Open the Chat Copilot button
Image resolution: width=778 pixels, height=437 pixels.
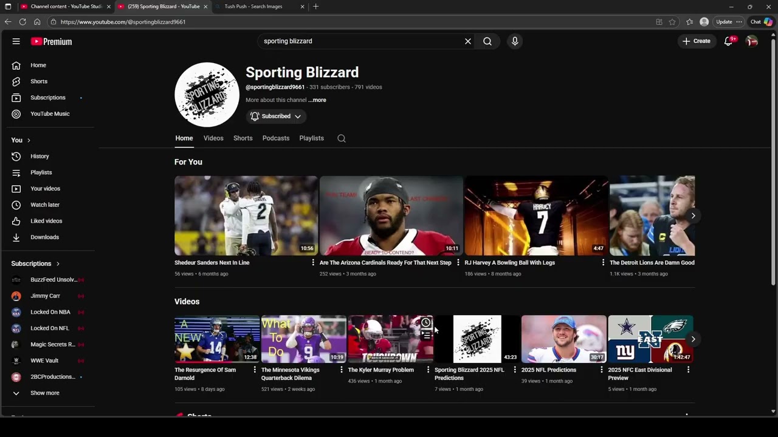761,22
